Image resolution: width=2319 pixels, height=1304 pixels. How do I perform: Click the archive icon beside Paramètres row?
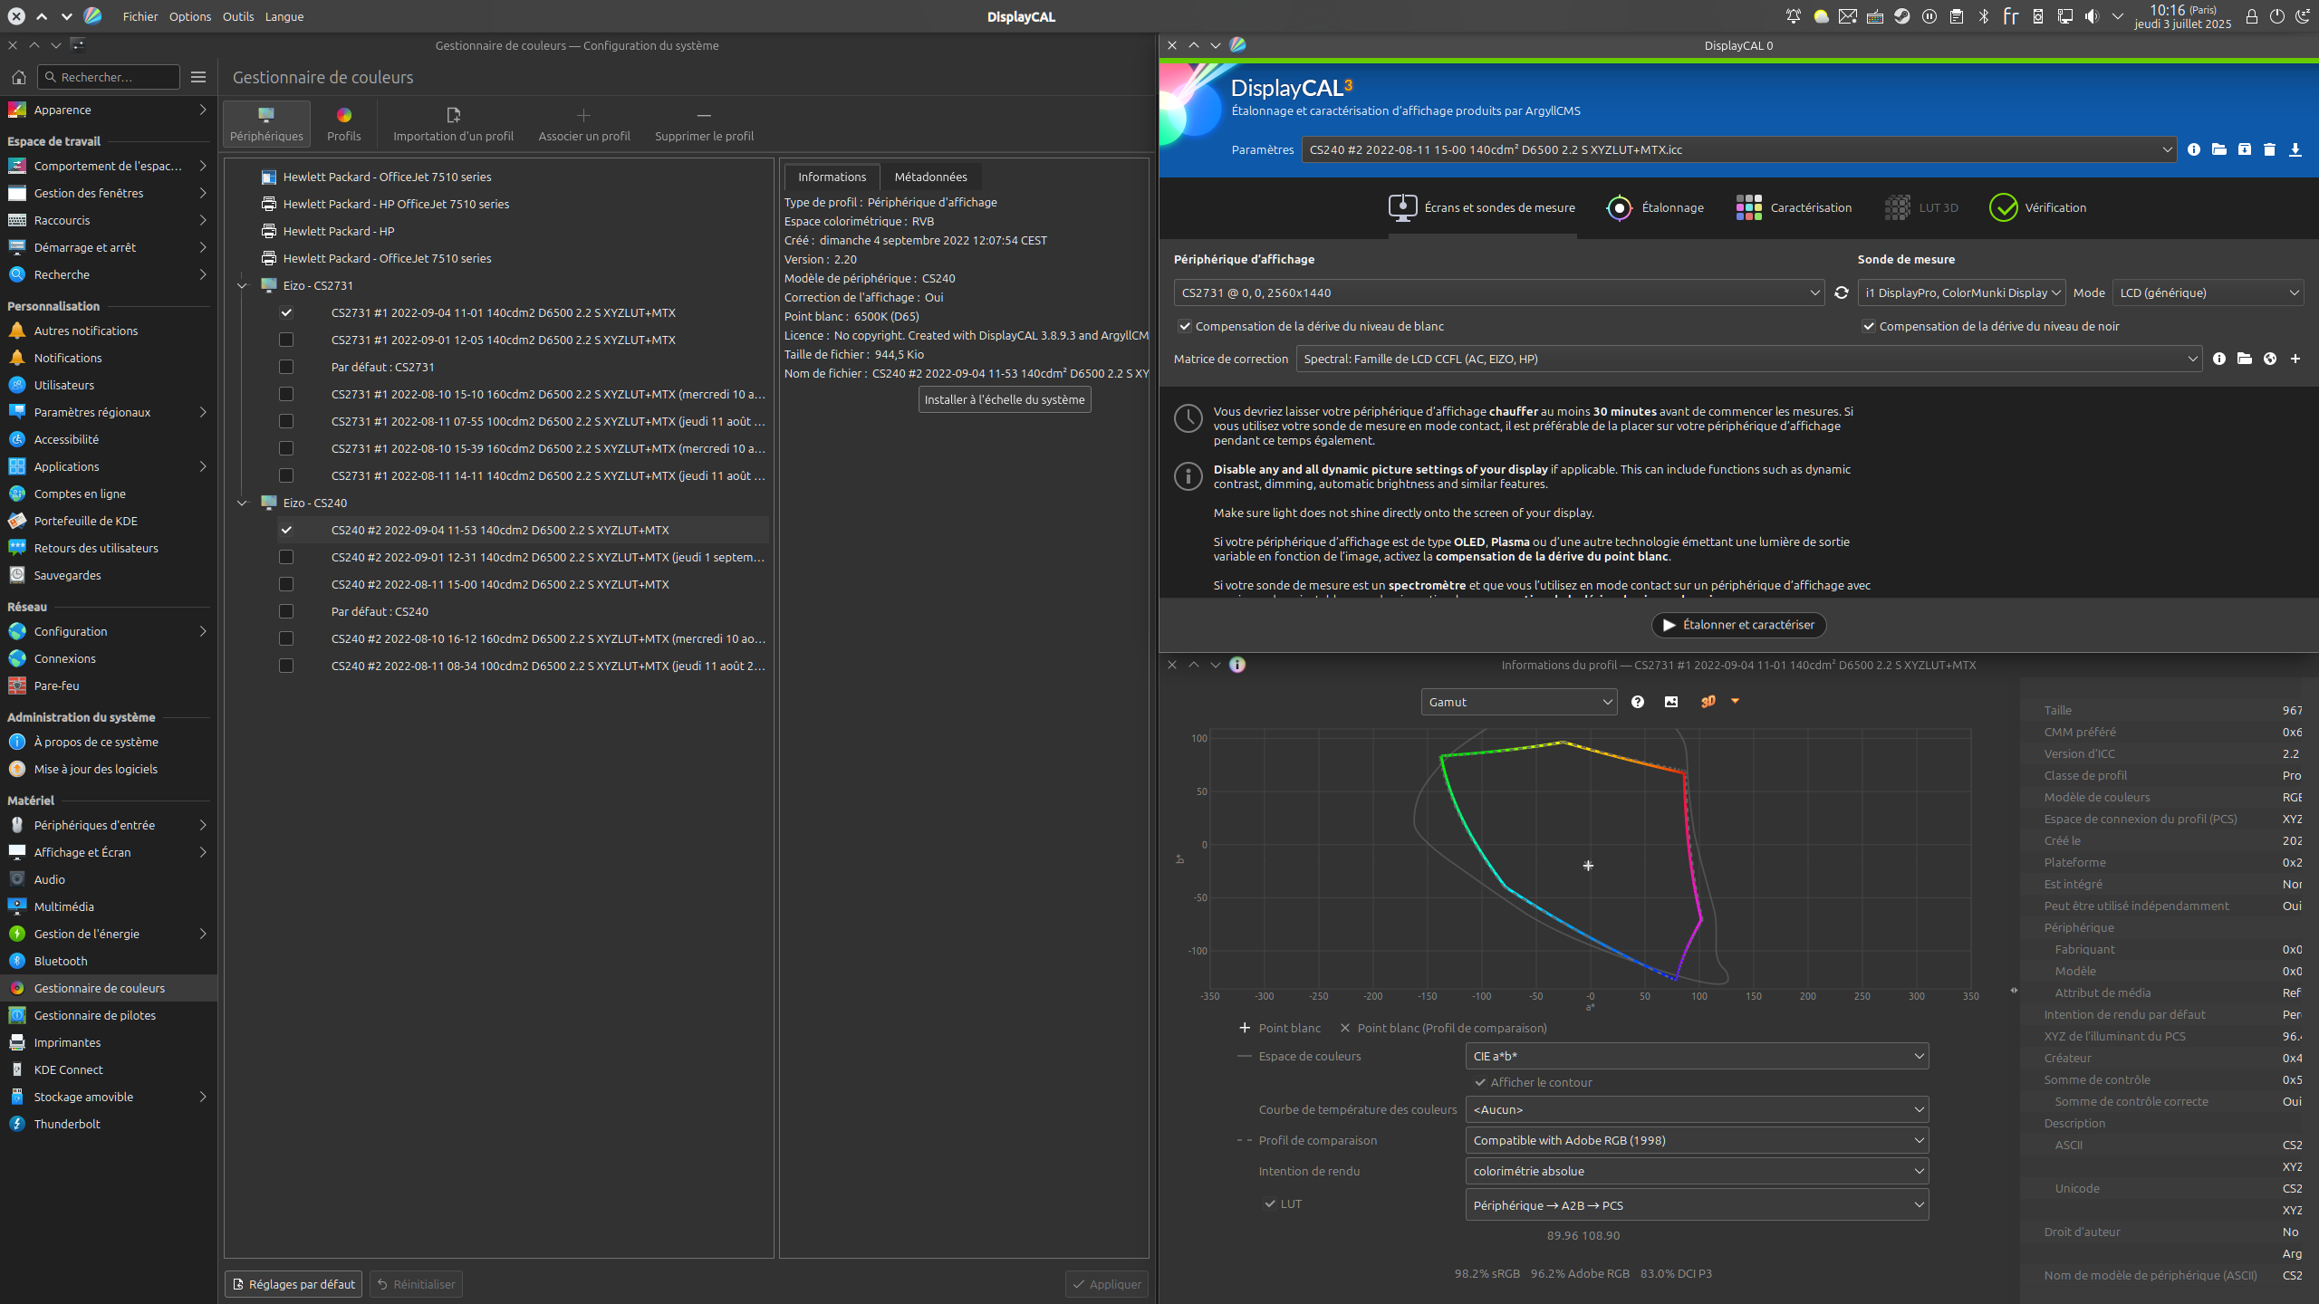pos(2244,149)
